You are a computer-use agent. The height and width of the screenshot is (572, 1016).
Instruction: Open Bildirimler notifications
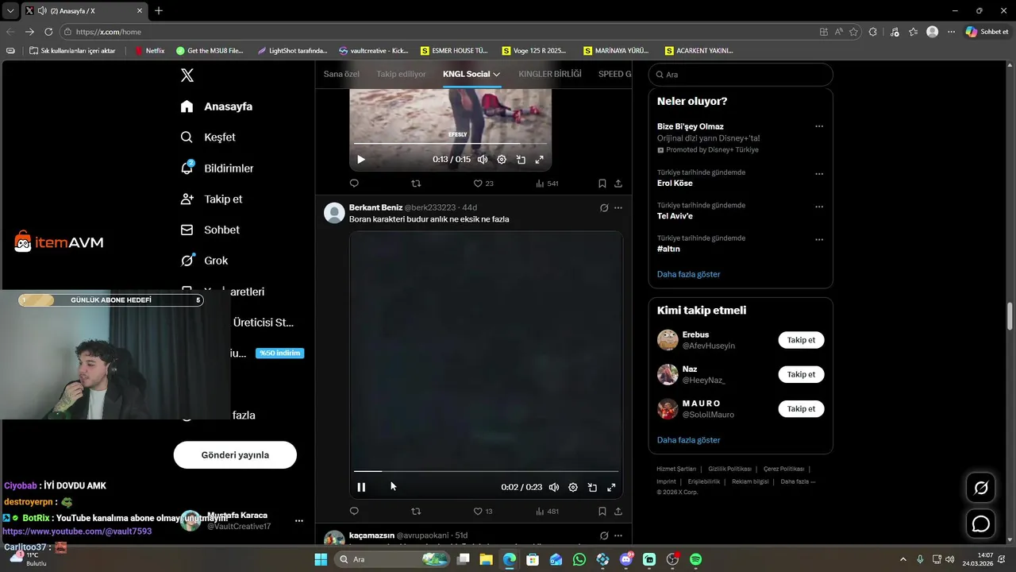coord(217,168)
